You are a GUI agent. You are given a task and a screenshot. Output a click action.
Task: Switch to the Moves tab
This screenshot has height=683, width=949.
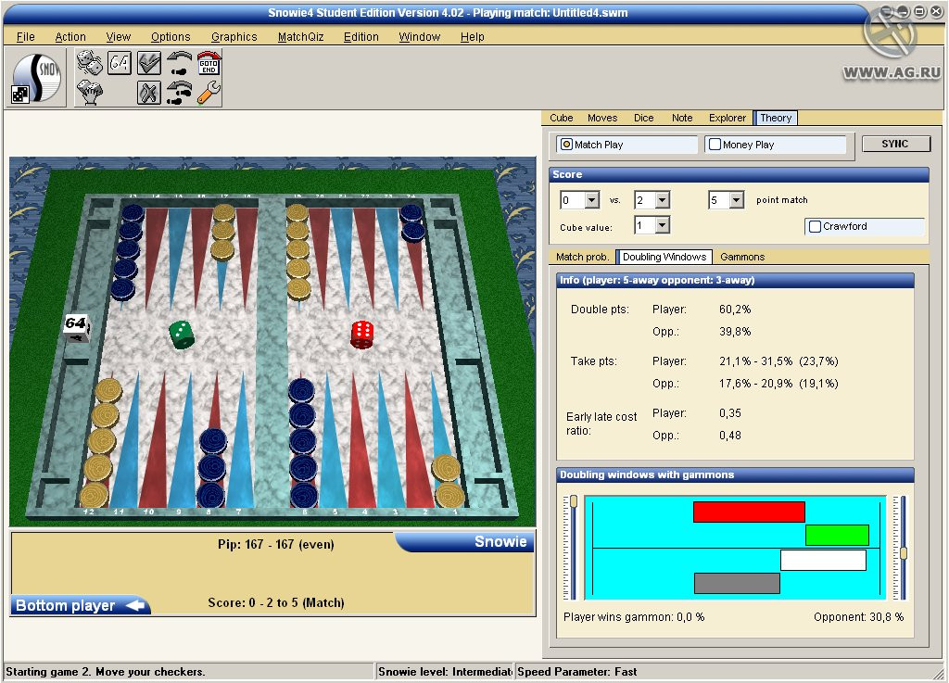602,118
